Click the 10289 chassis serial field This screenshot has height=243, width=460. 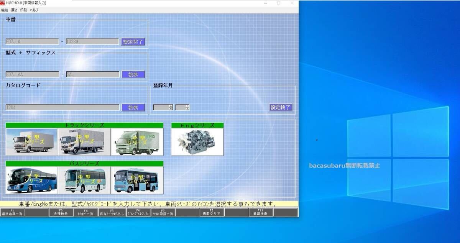click(92, 41)
